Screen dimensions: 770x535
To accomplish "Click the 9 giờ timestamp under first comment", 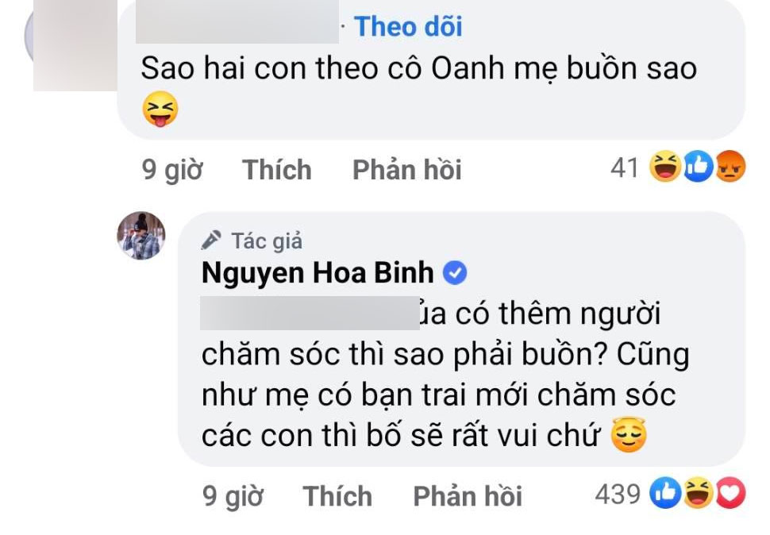I will 171,169.
